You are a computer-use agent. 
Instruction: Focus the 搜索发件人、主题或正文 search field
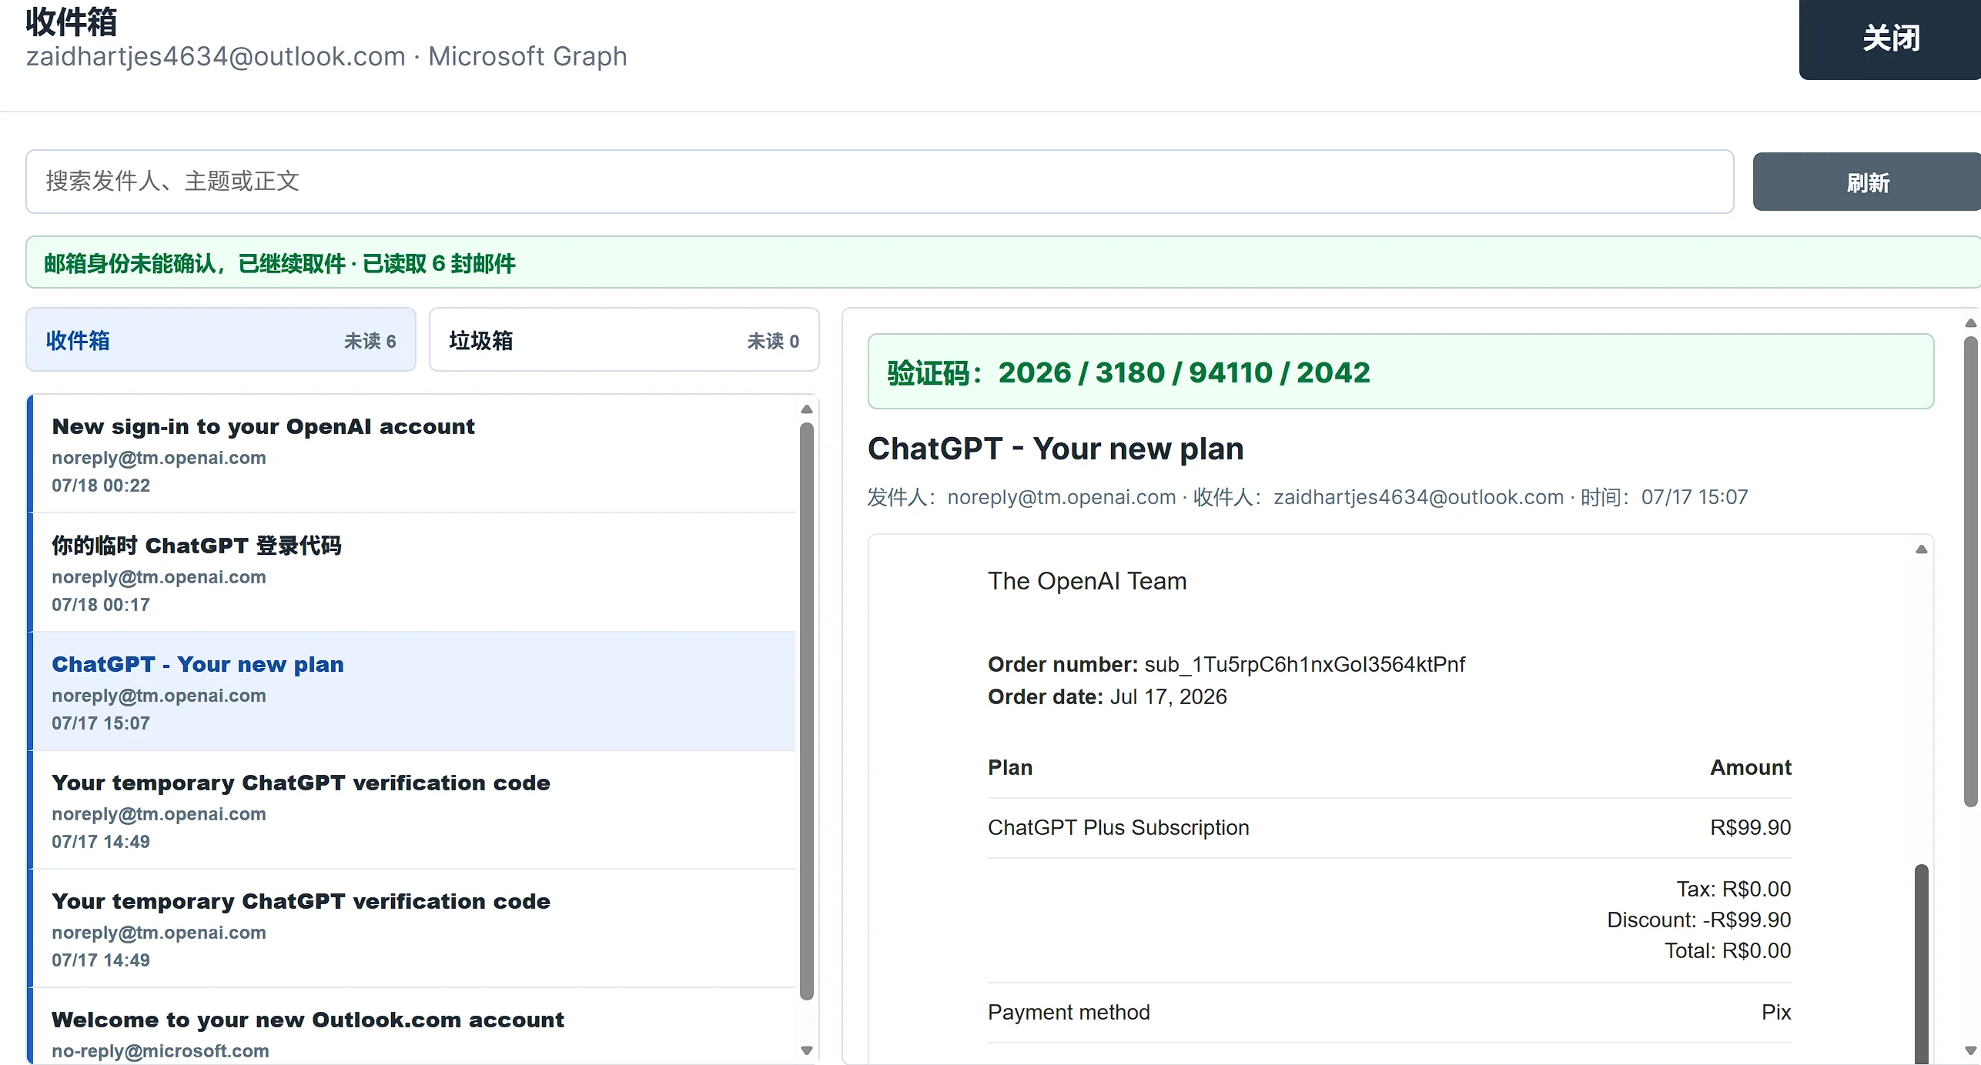click(879, 182)
